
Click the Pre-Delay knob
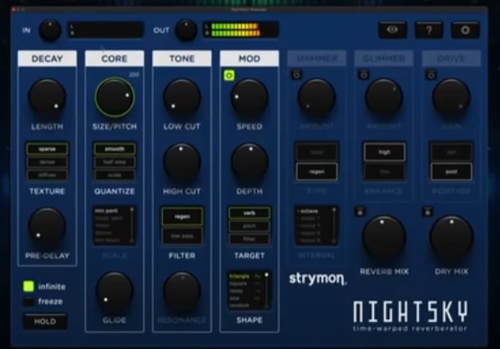click(x=47, y=227)
